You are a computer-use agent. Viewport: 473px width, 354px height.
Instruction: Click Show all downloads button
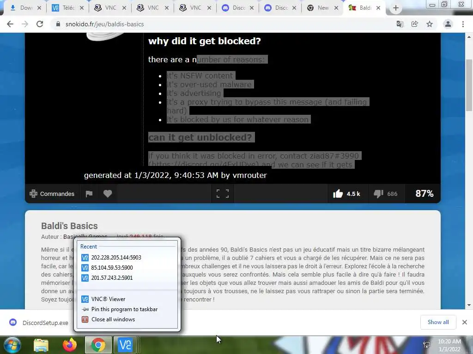[438, 322]
